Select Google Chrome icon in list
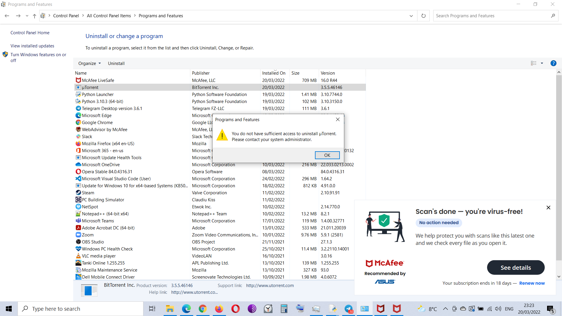 pyautogui.click(x=78, y=122)
